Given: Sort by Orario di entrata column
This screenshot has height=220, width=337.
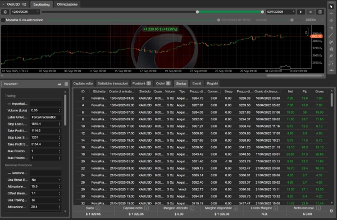Looking at the screenshot, I should point(121,91).
